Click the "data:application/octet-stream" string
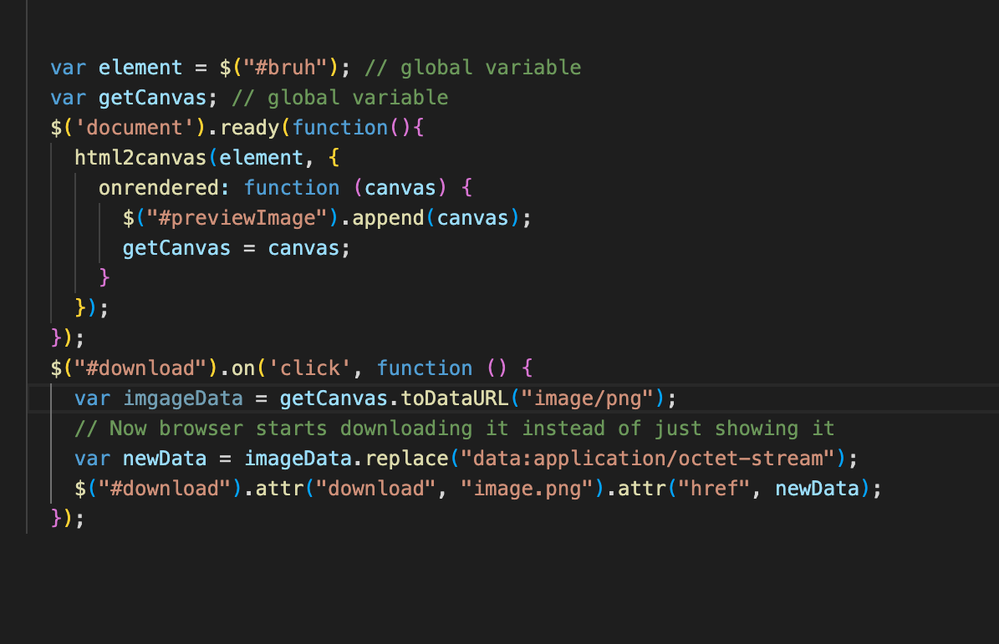The image size is (999, 644). coord(654,459)
